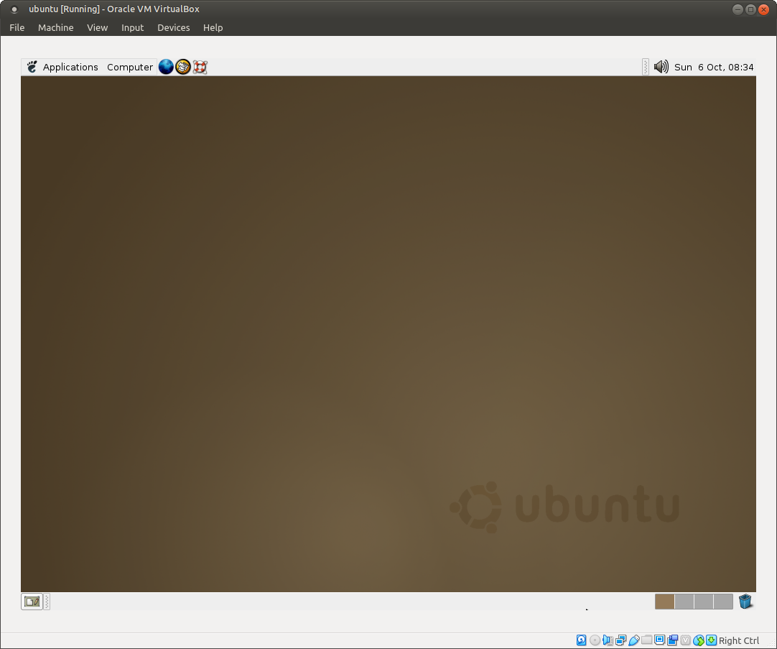Screen dimensions: 777x649
Task: Launch the mail client launcher icon
Action: pyautogui.click(x=183, y=66)
